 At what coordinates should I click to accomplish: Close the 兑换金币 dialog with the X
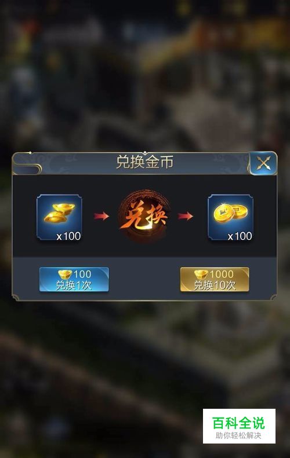(263, 163)
